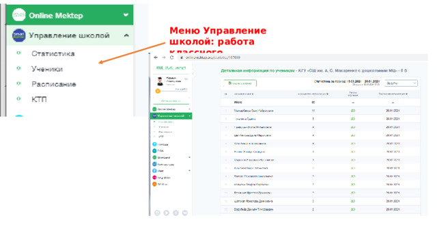Go forward in the browser
The width and height of the screenshot is (437, 246).
pos(164,57)
